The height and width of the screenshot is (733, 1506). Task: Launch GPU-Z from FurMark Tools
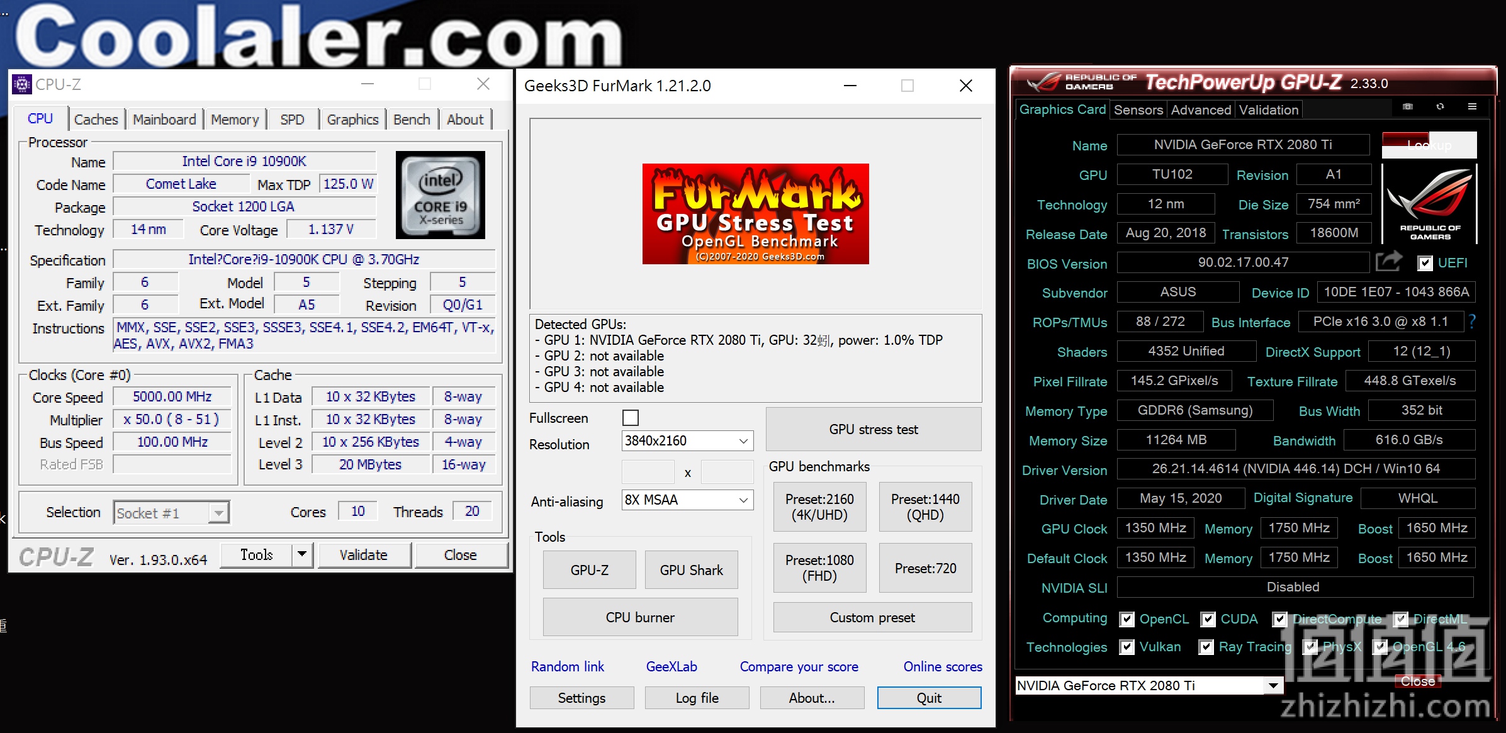(590, 569)
